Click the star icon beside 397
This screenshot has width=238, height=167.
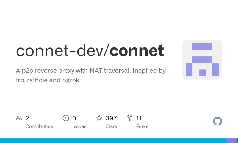(99, 118)
